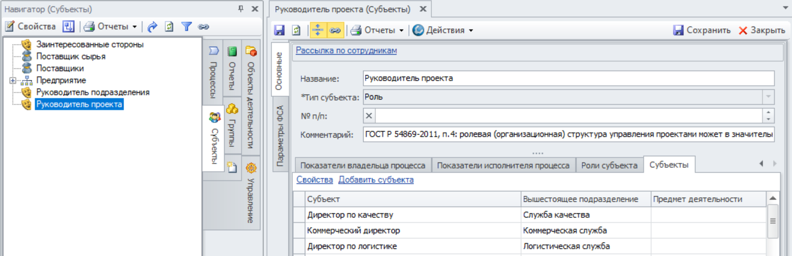Open the Действия dropdown menu
This screenshot has width=792, height=256.
[442, 30]
